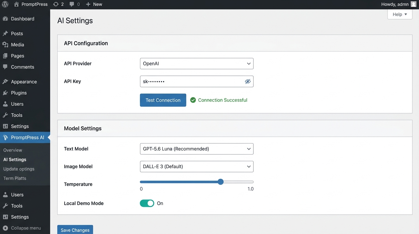Click the Dashboard gauge icon
Viewport: 419px width, 234px height.
click(5, 19)
